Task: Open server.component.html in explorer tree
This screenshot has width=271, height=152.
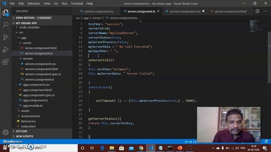Action: click(42, 48)
